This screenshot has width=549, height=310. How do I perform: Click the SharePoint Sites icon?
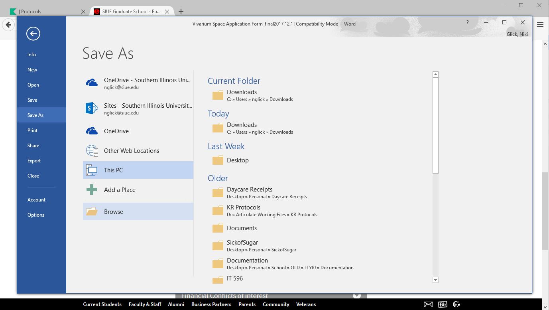pos(92,108)
